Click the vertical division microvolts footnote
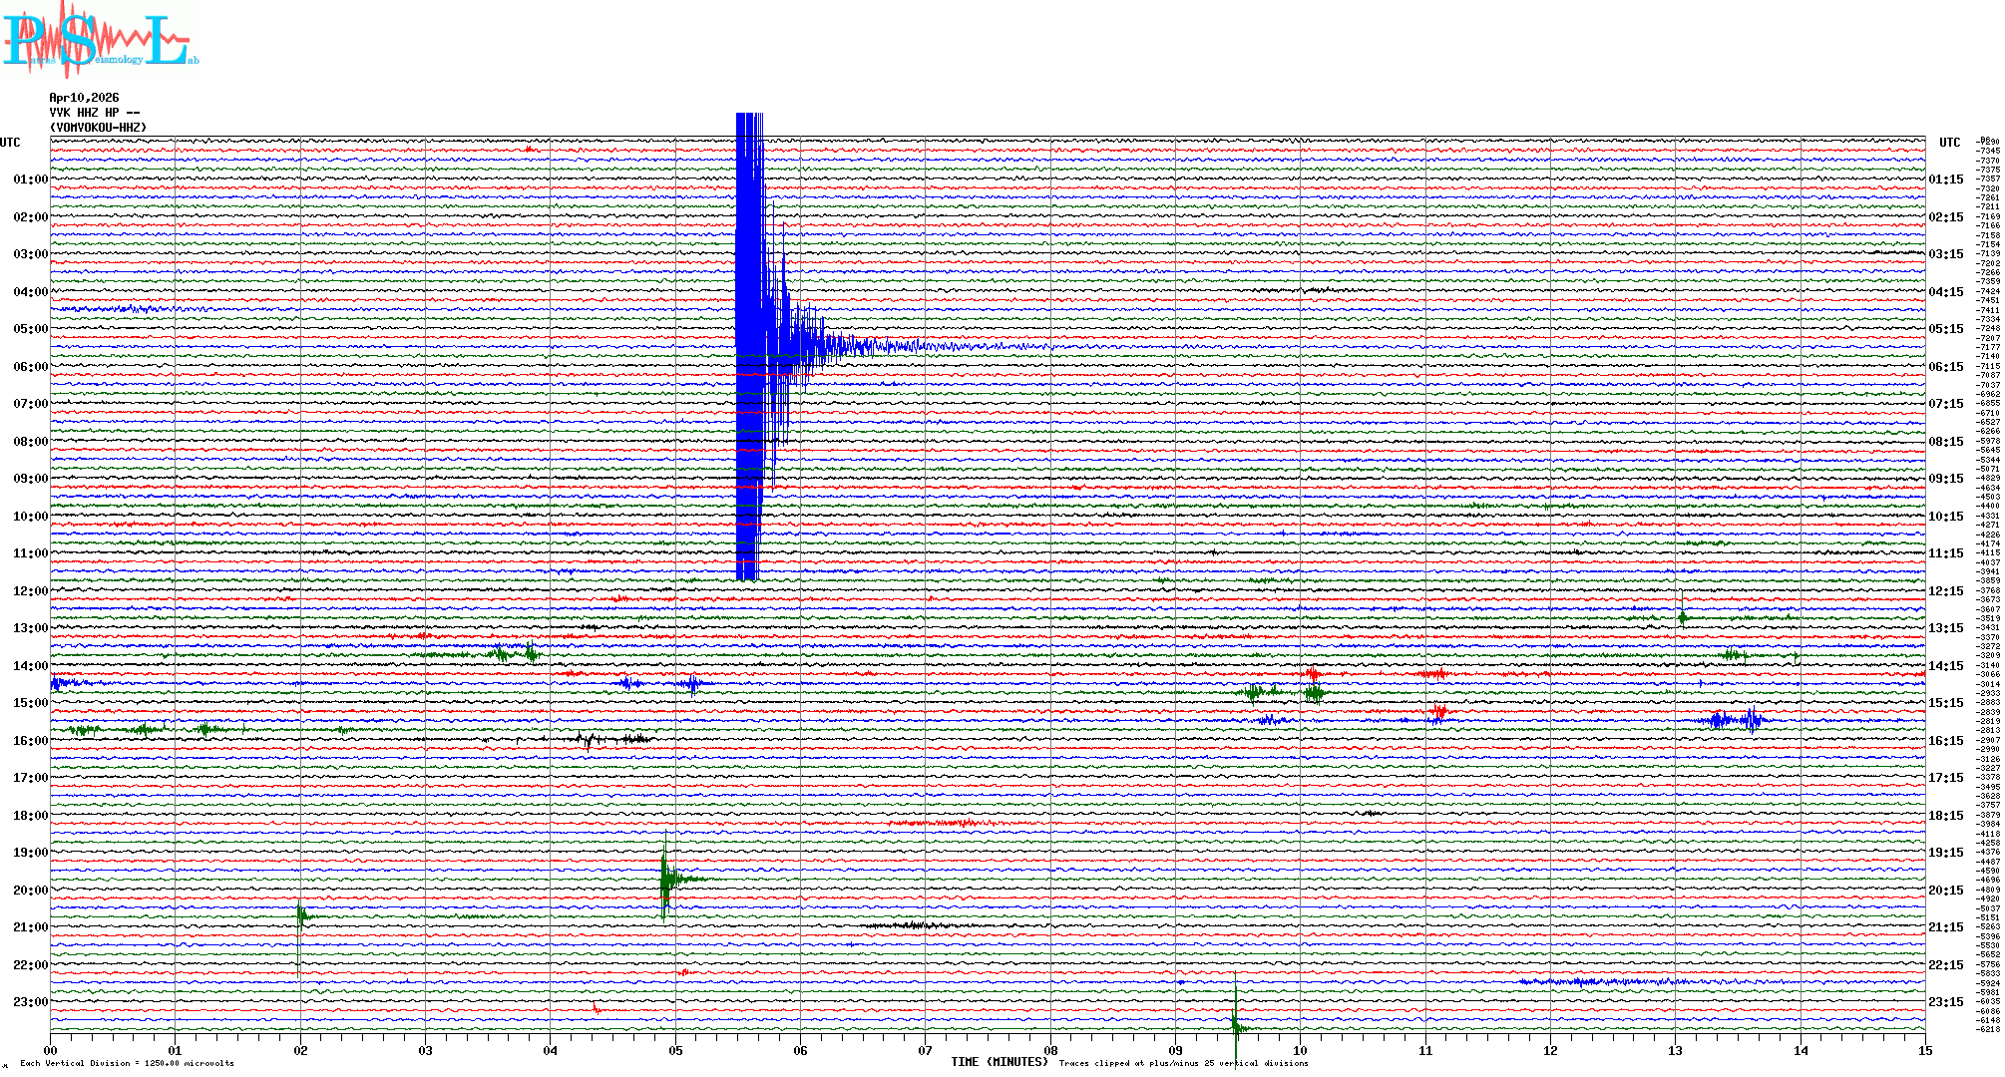Image resolution: width=2005 pixels, height=1077 pixels. 127,1063
